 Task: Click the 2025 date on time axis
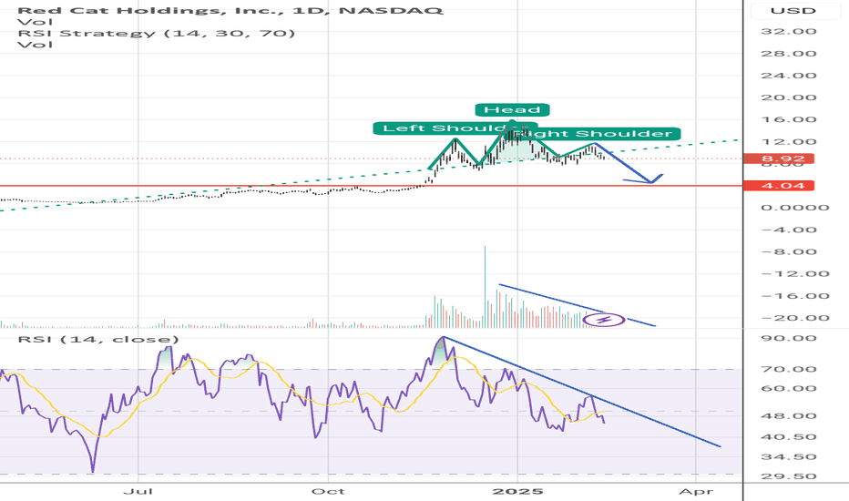517,491
